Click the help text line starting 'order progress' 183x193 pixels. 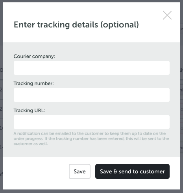[91, 138]
